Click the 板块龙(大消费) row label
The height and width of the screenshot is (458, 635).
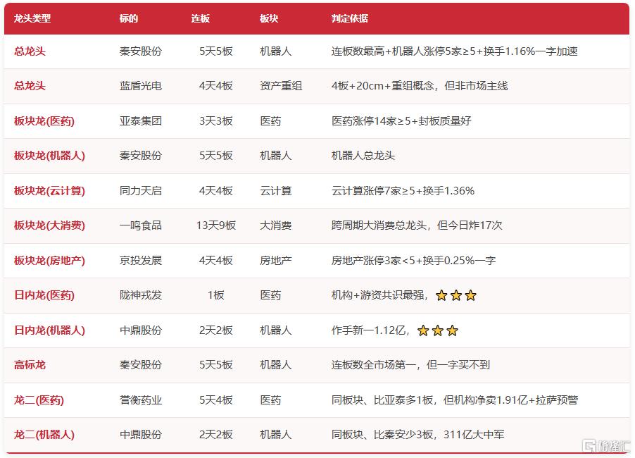click(x=49, y=225)
